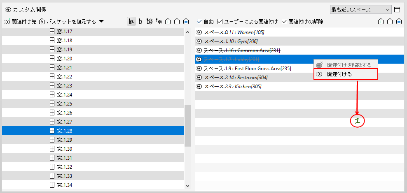Remove from basket with left red minus icon
This screenshot has width=407, height=193.
point(177,22)
